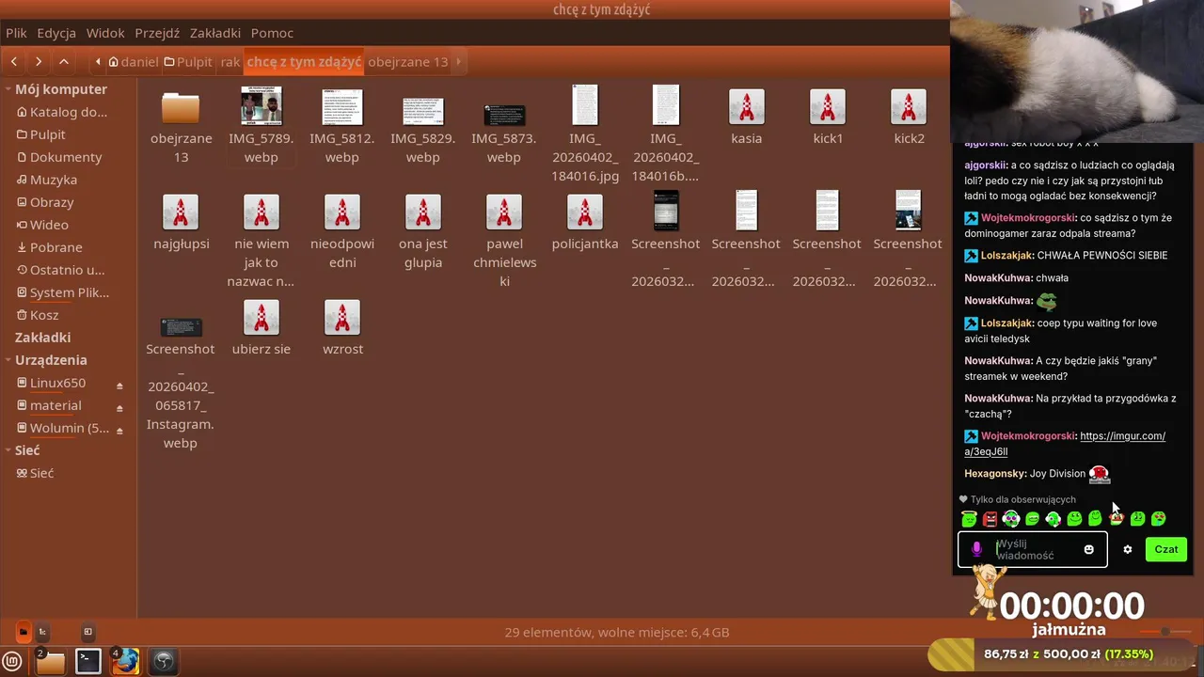
Task: Open the Przejdź menu
Action: pos(157,33)
